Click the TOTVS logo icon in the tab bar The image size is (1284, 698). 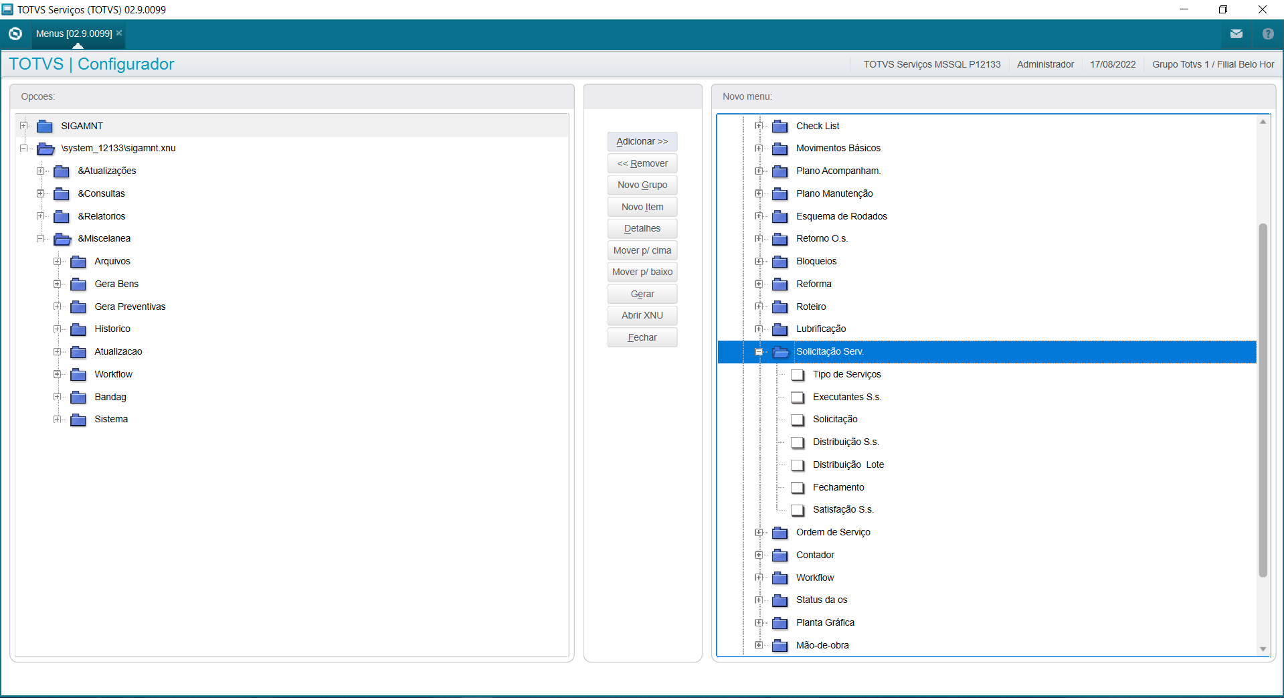15,33
